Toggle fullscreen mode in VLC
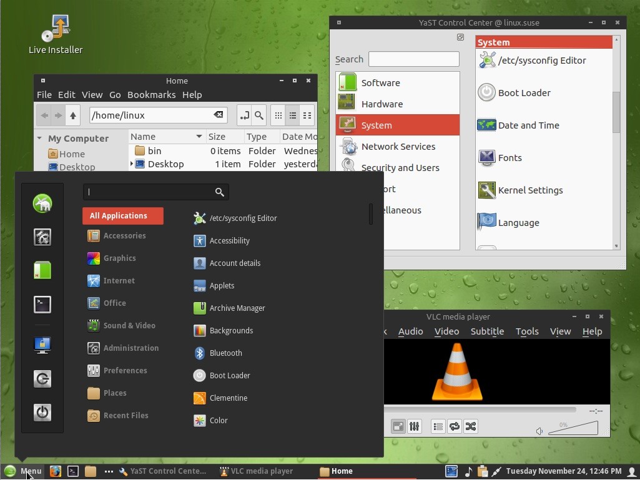640x480 pixels. [398, 426]
